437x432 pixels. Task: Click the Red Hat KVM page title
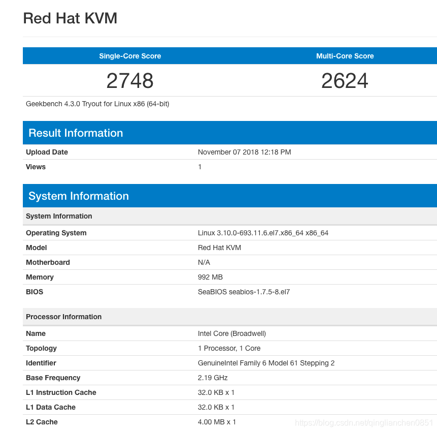pyautogui.click(x=70, y=18)
